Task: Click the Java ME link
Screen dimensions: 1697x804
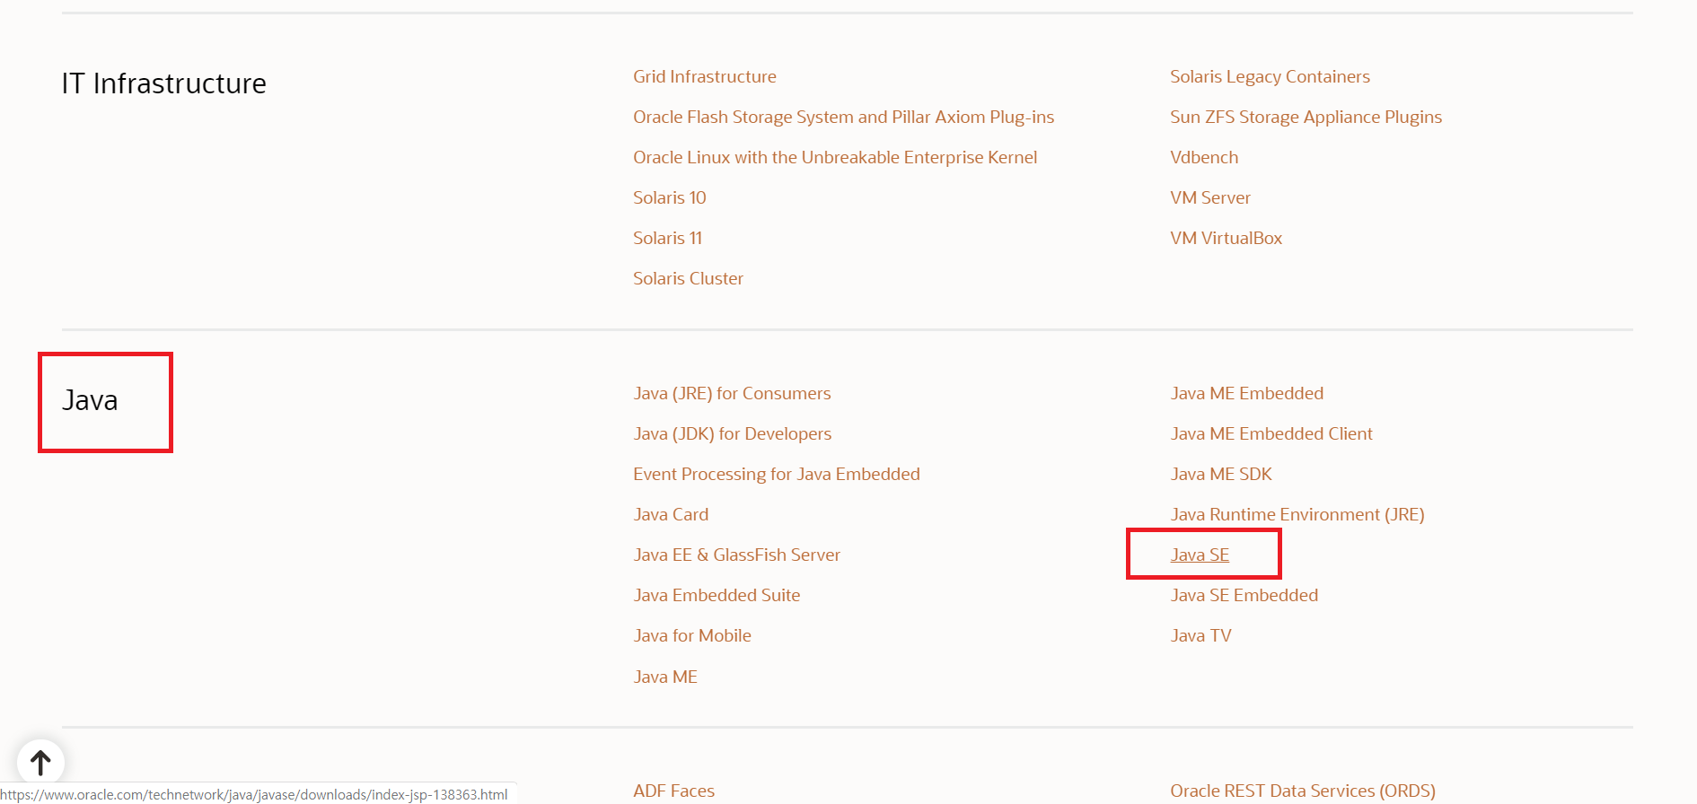Action: (665, 677)
